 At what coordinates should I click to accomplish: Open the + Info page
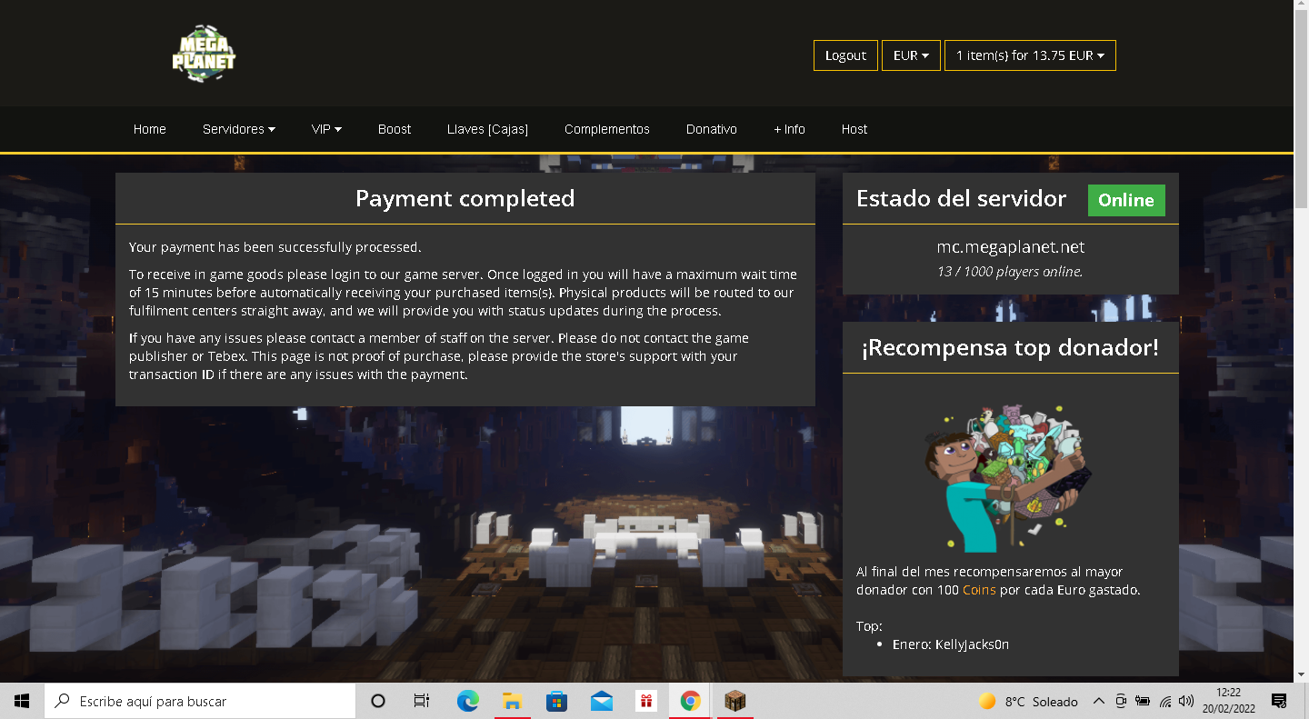point(789,129)
